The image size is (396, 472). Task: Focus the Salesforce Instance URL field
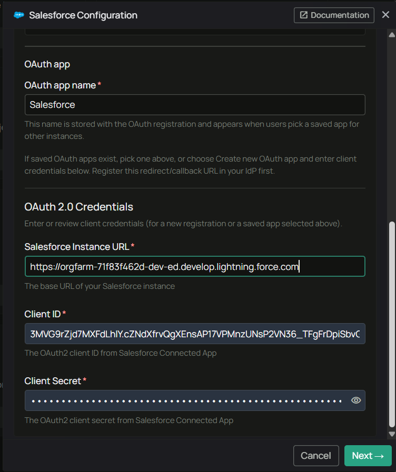click(195, 266)
